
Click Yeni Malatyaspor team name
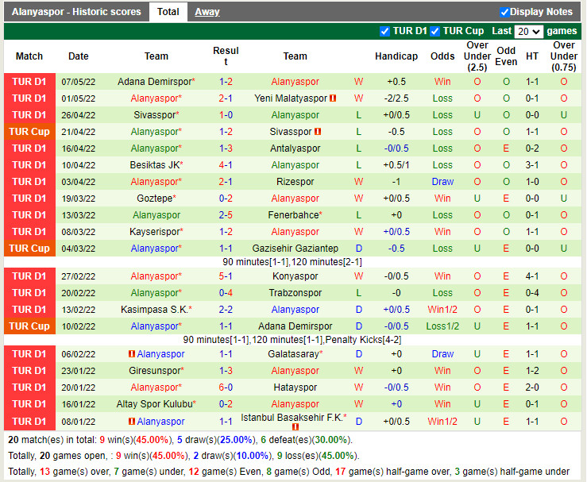(x=291, y=98)
